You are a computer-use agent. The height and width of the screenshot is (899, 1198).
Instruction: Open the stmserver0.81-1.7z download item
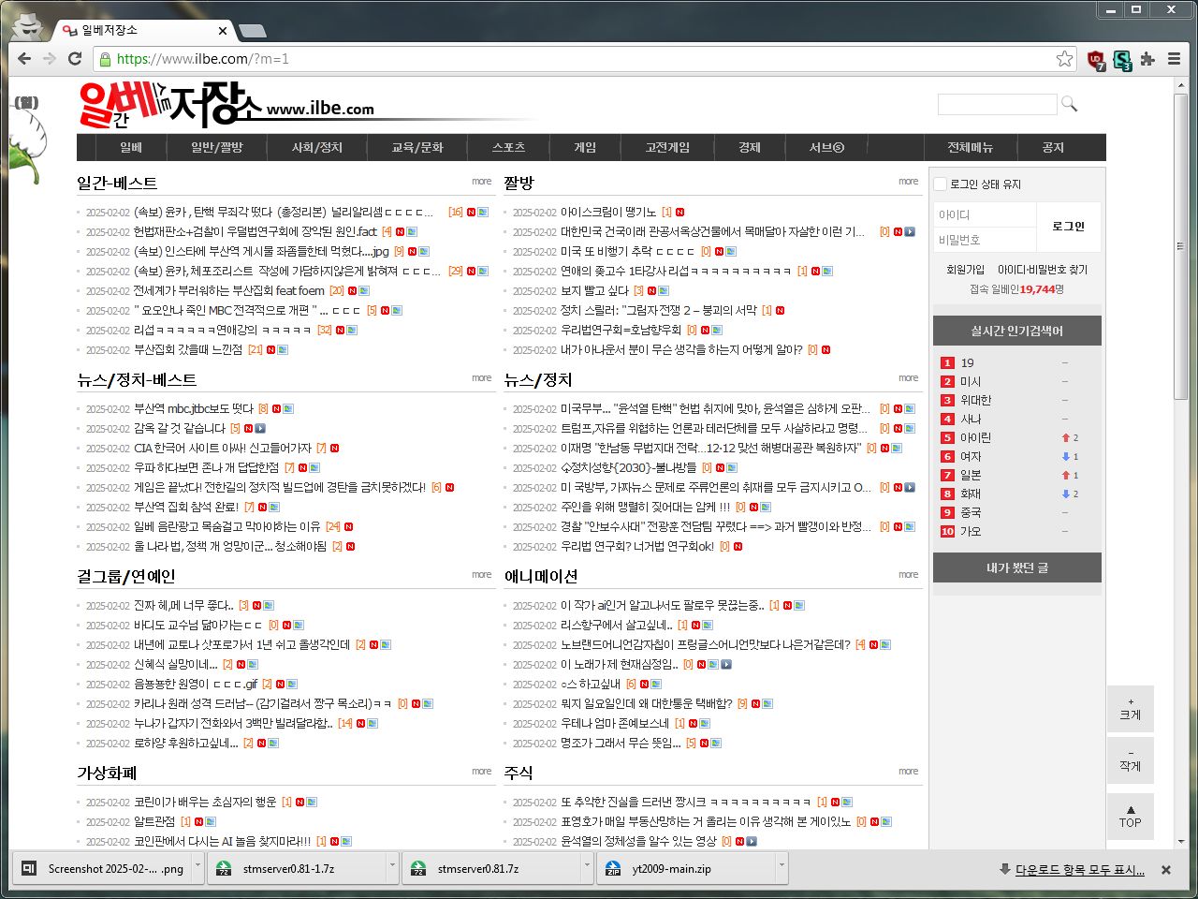[288, 869]
